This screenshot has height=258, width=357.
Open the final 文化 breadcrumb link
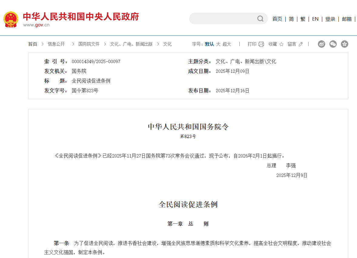167,44
